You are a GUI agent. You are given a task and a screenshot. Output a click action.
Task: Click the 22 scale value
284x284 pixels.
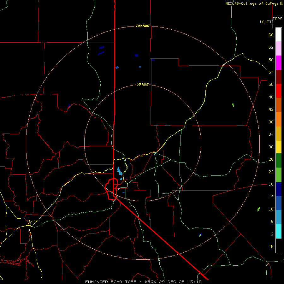click(271, 172)
